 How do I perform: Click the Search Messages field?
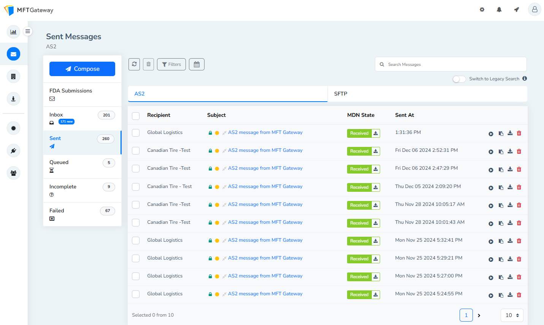click(451, 64)
